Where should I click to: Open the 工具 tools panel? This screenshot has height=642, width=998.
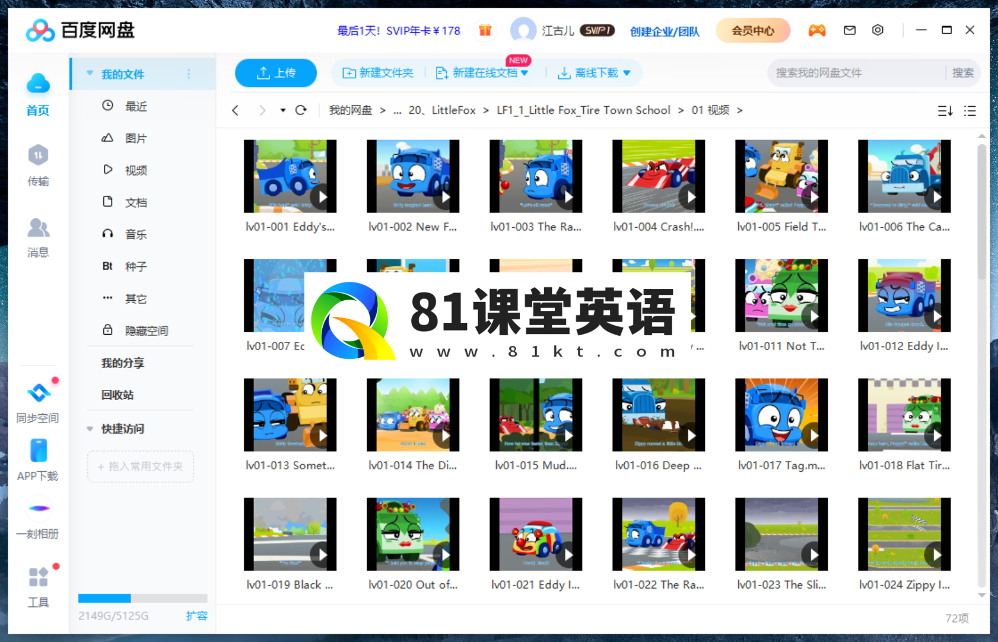click(x=38, y=587)
